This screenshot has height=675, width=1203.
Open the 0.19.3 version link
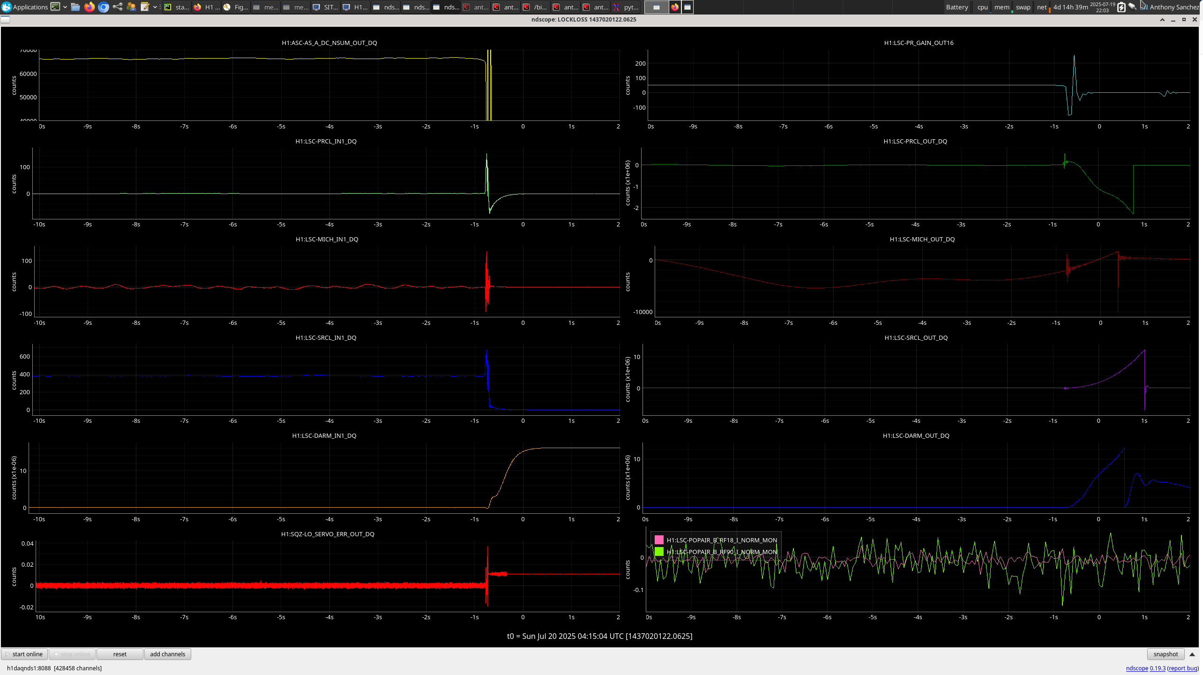(x=1158, y=668)
